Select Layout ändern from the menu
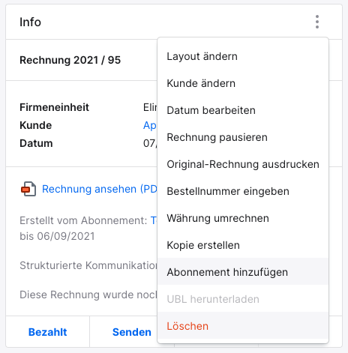 pos(243,56)
